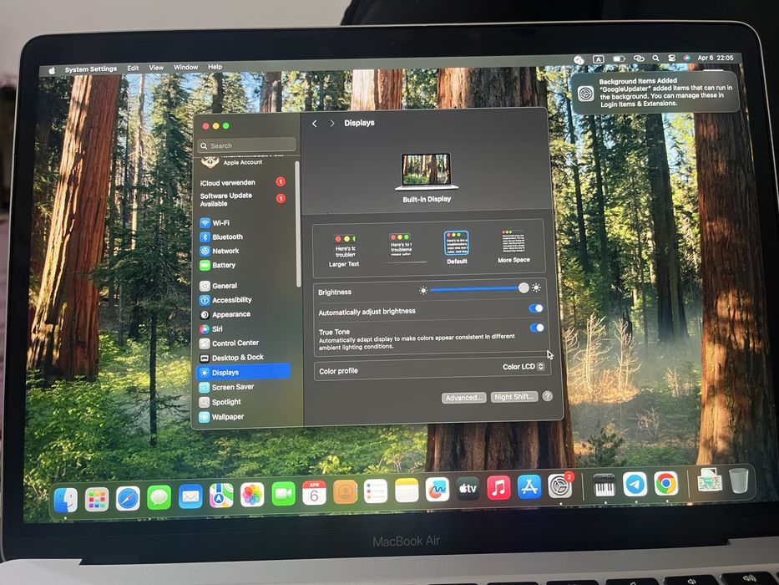Open Wi-Fi settings in sidebar
The width and height of the screenshot is (779, 585).
click(x=215, y=223)
